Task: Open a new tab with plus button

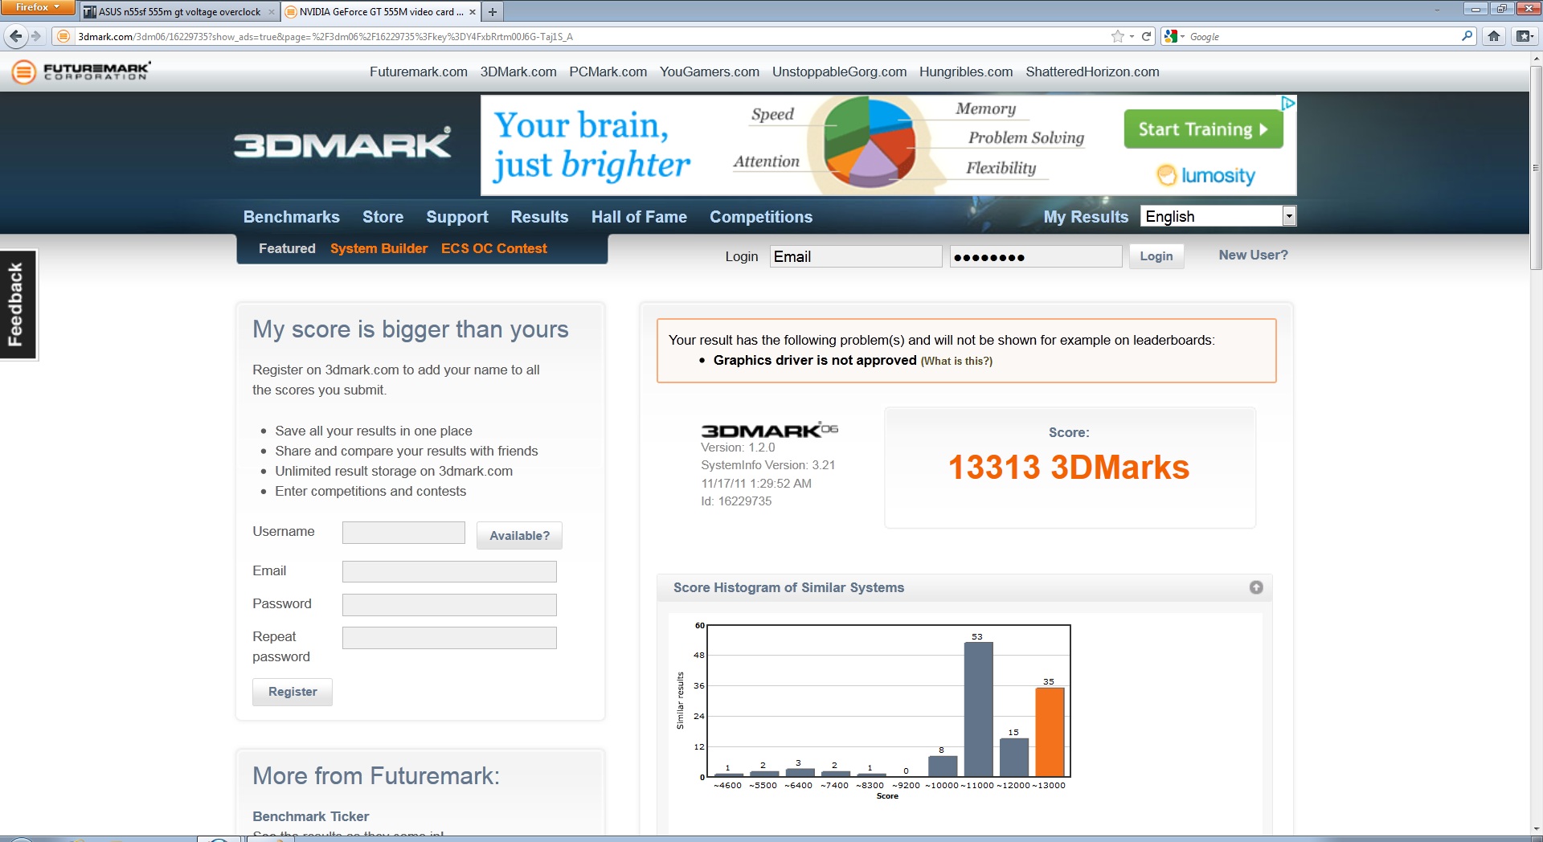Action: click(x=493, y=11)
